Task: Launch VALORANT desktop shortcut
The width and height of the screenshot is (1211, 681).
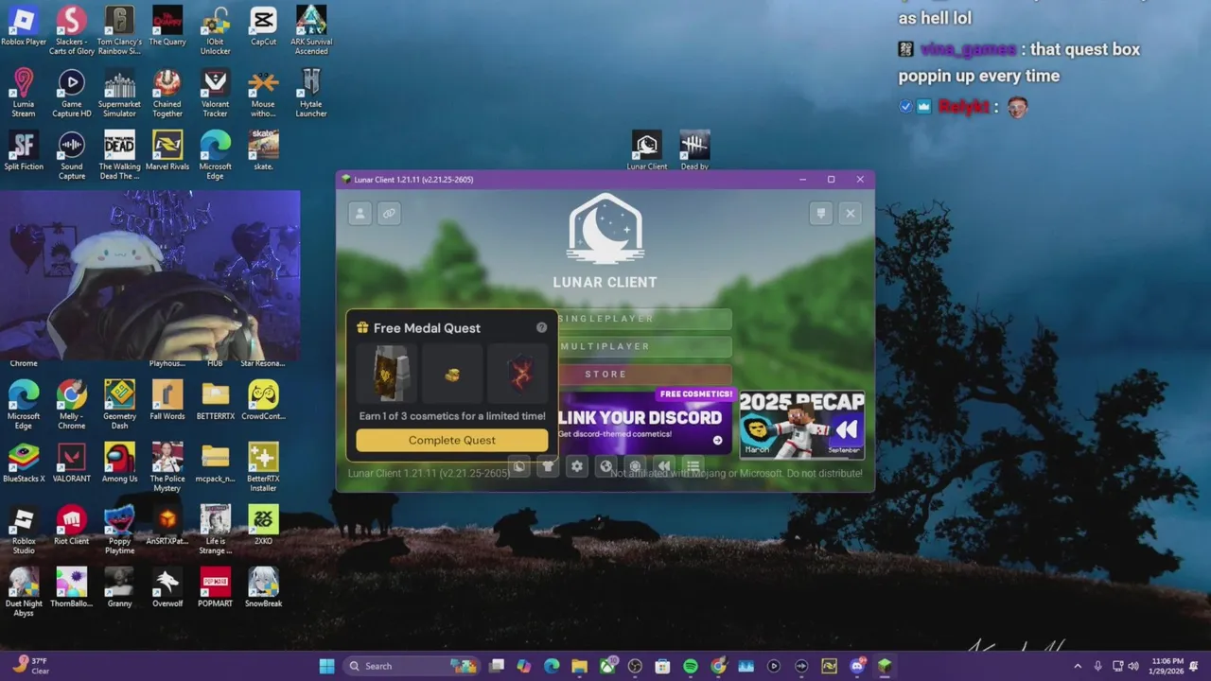Action: 72,463
